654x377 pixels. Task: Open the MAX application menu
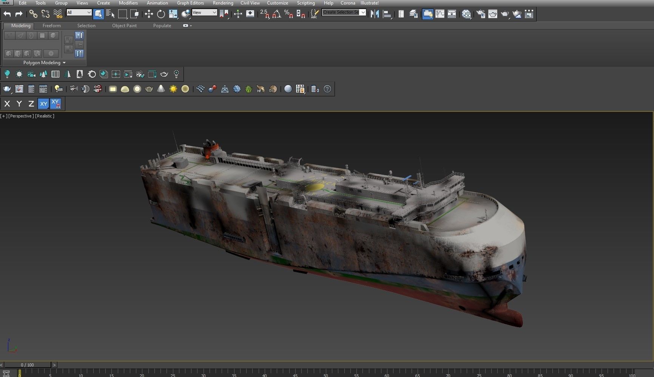6,3
